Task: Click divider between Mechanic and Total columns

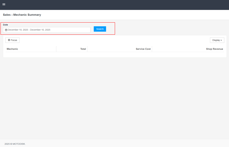Action: point(56,49)
